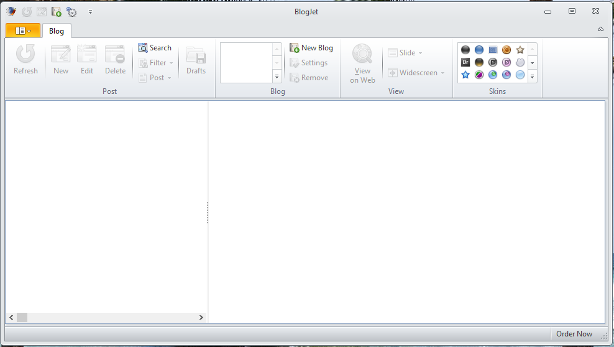Click the skins gallery scroll up arrow
The image size is (614, 347).
point(532,49)
